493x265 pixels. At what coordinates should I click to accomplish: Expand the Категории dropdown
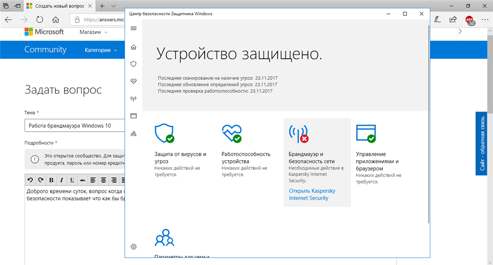(101, 50)
